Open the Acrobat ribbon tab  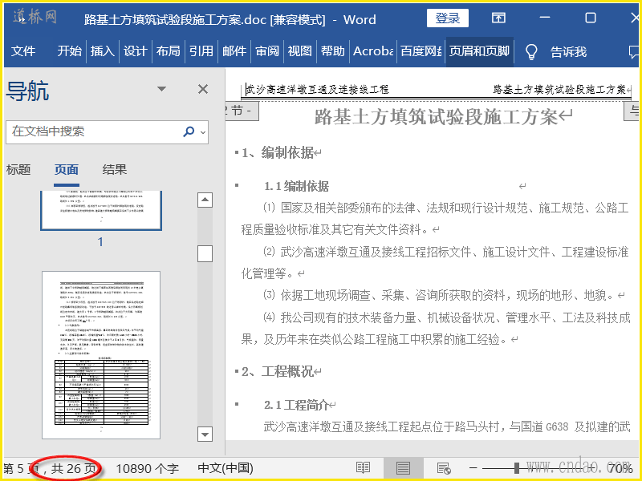(x=372, y=51)
